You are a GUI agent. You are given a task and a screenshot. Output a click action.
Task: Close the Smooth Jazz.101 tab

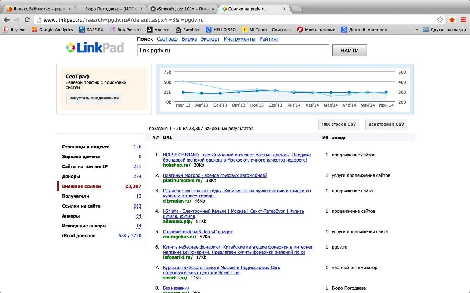pos(213,9)
